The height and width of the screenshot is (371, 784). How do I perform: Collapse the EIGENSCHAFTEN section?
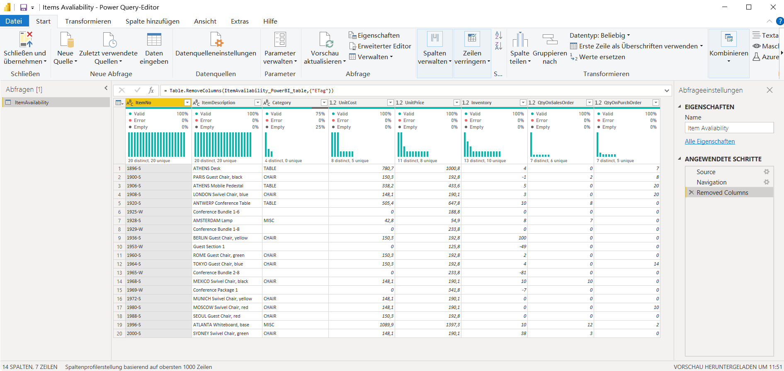pos(680,107)
